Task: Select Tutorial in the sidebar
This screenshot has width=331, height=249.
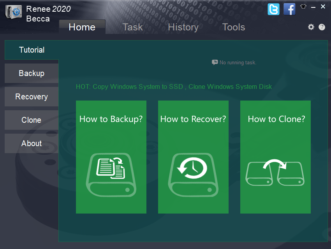Action: (32, 50)
